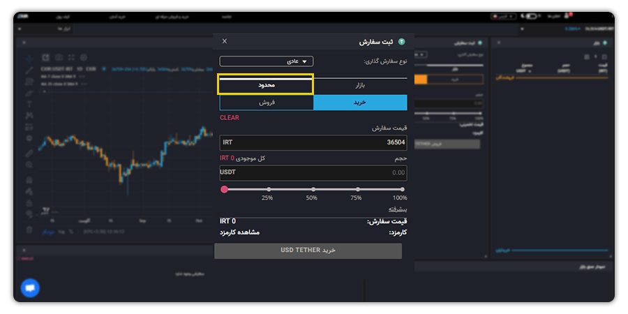
Task: Close the market panel on right
Action: coord(498,43)
